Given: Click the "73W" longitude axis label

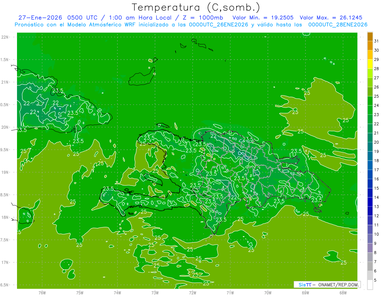Looking at the screenshot, I should click(155, 293).
